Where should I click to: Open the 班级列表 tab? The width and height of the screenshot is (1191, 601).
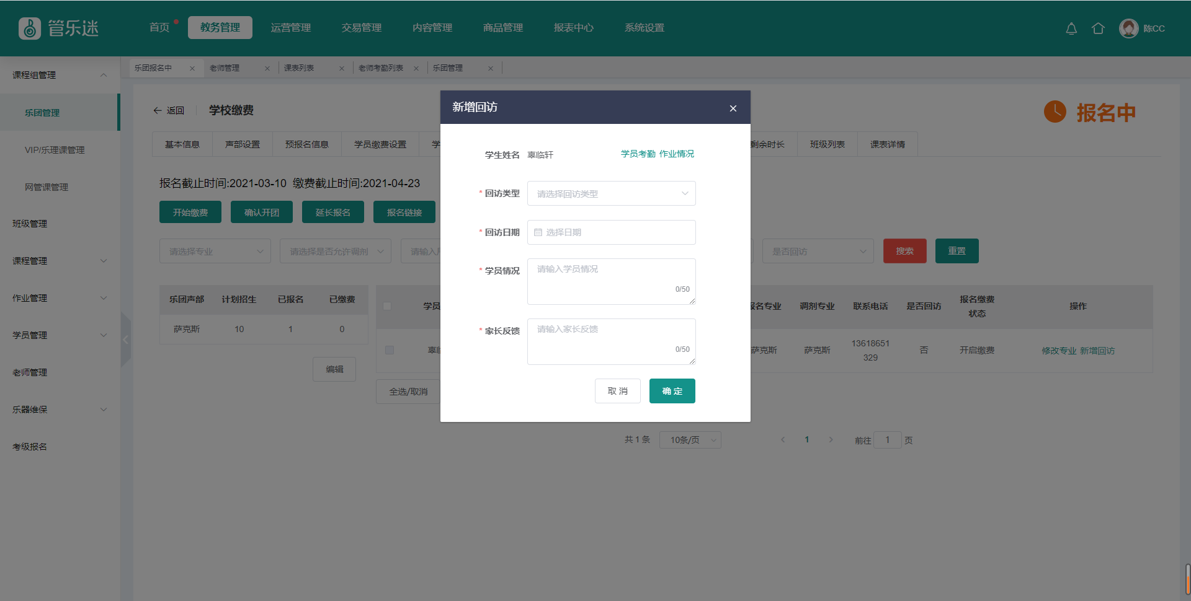coord(827,144)
